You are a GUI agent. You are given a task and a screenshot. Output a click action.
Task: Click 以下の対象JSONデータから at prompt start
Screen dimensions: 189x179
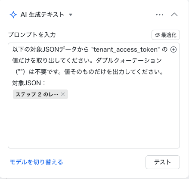pyautogui.click(x=50, y=49)
